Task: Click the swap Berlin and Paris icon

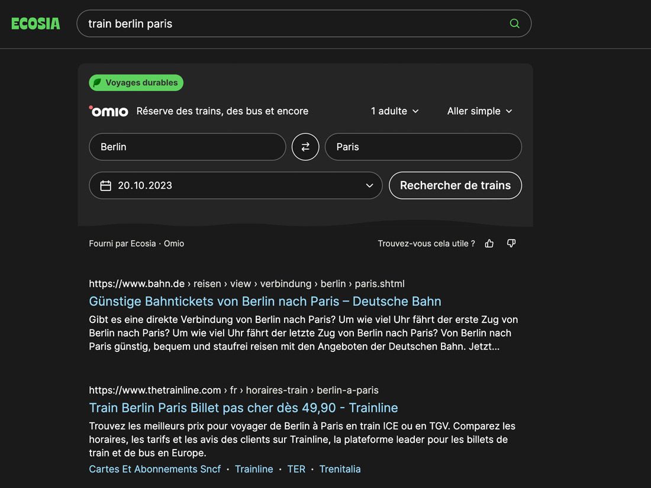Action: 305,147
